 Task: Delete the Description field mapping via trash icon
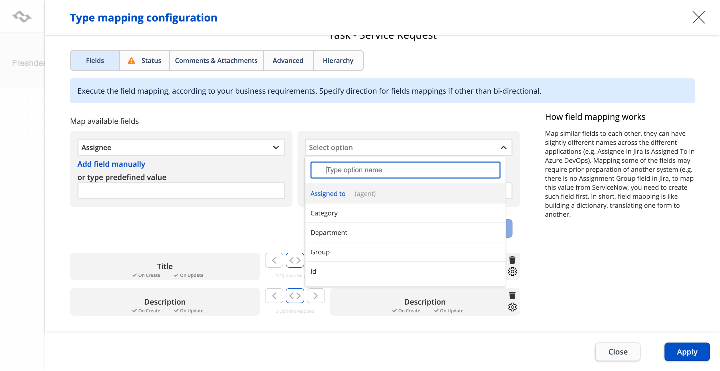click(x=512, y=295)
